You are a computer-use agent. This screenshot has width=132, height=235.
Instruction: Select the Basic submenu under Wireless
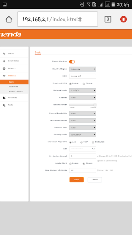(14, 82)
